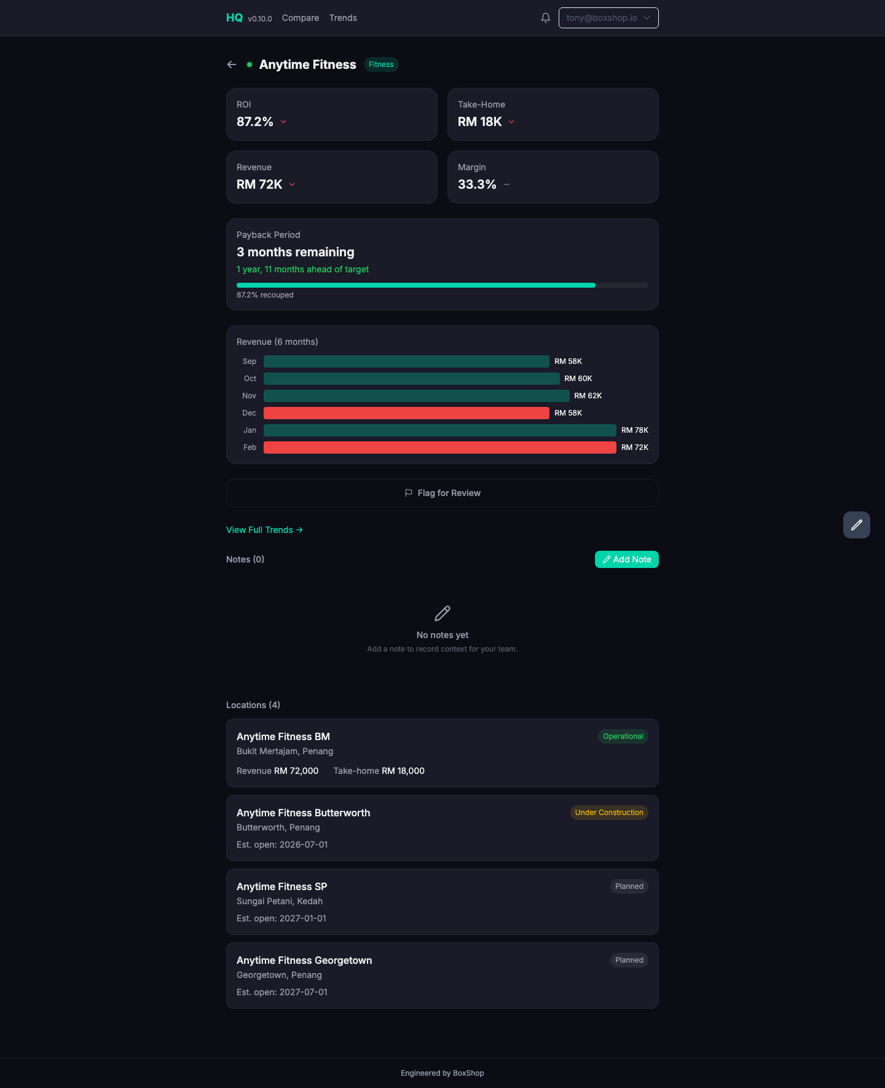The height and width of the screenshot is (1088, 885).
Task: Click the red Dec revenue bar
Action: tap(406, 413)
